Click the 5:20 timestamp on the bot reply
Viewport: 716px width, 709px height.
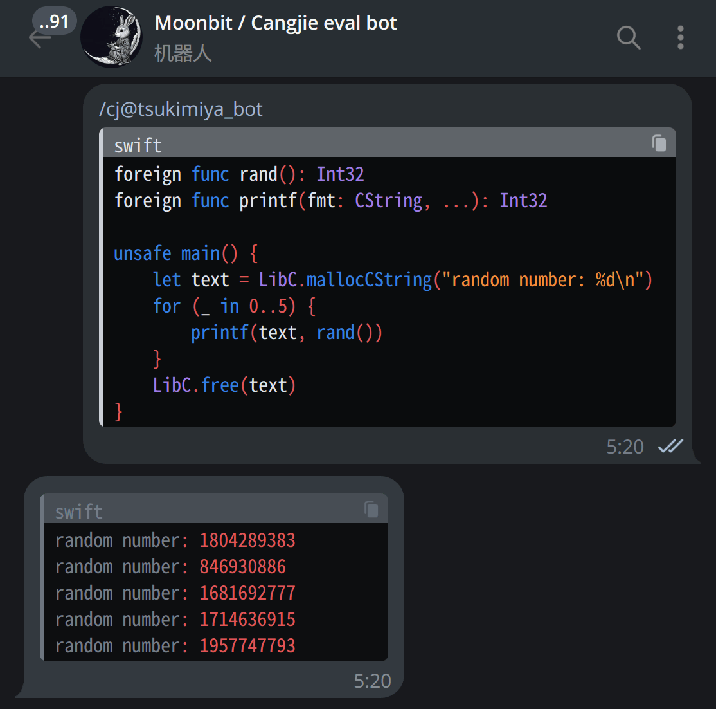372,681
